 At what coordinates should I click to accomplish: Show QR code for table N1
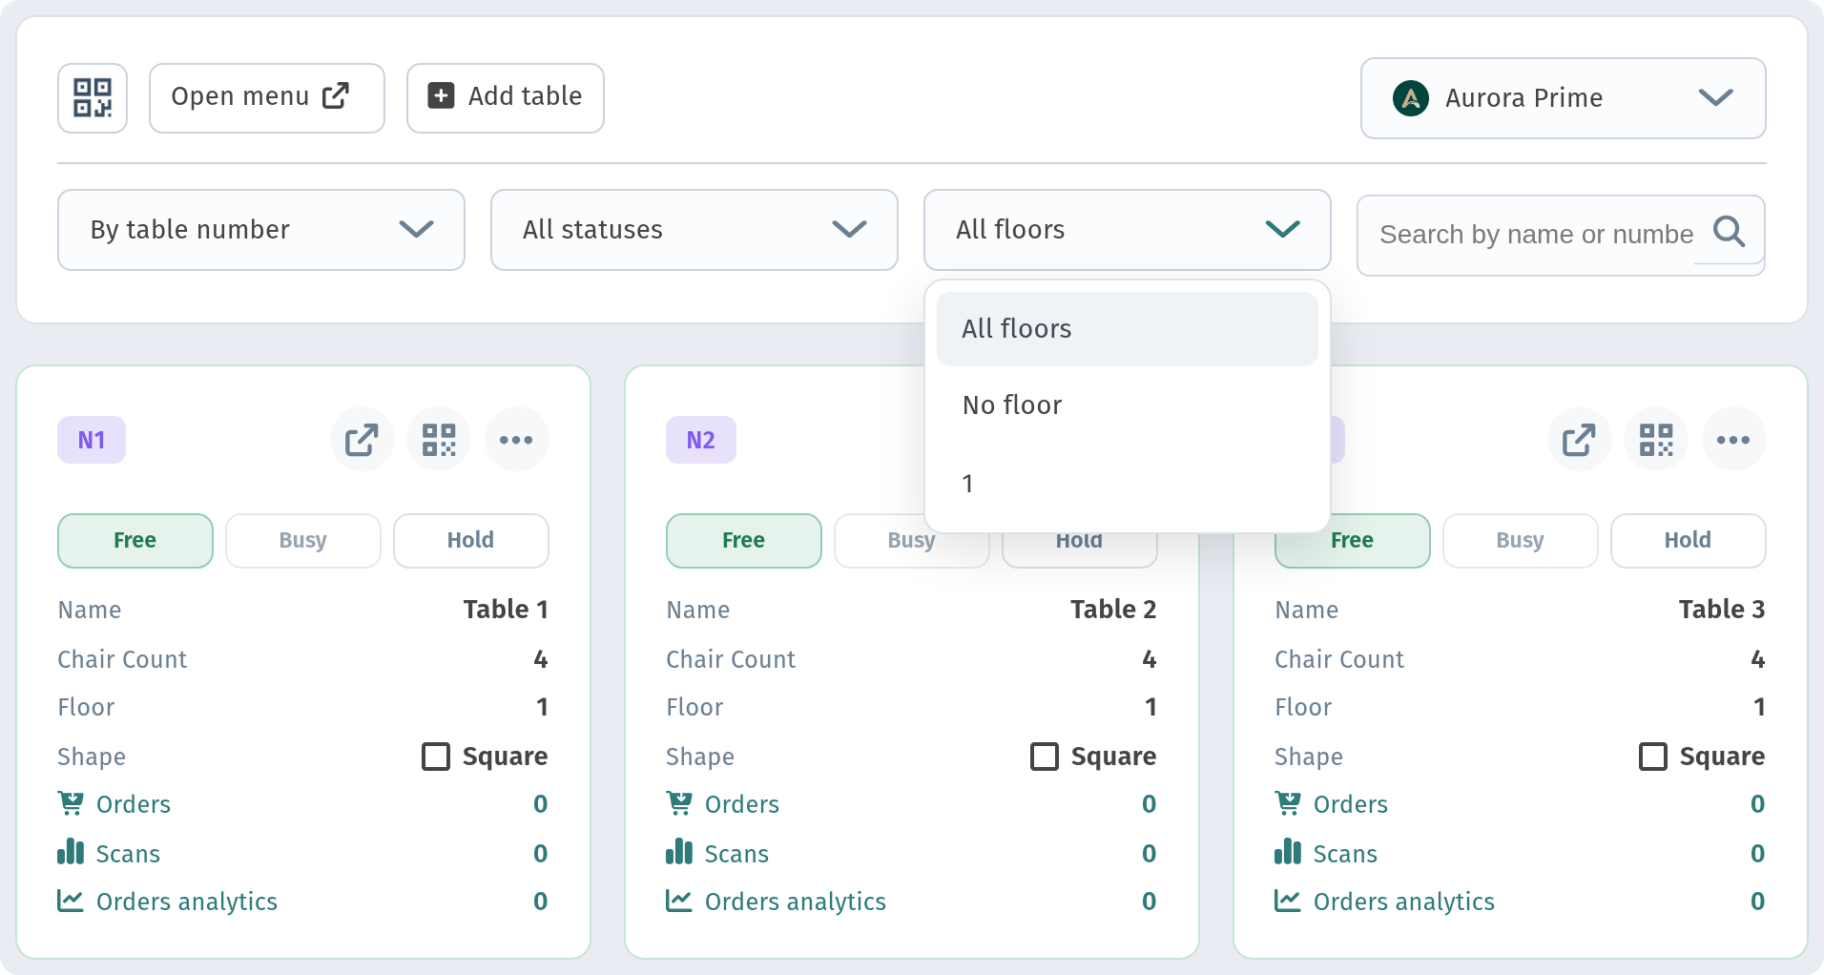[x=439, y=440]
